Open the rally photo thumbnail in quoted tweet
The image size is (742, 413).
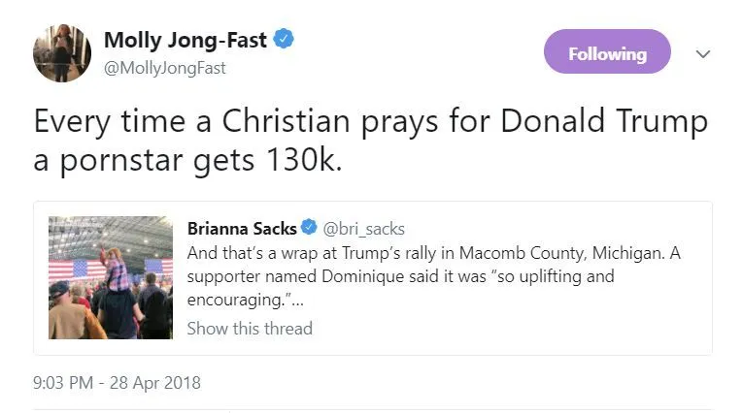pos(111,277)
